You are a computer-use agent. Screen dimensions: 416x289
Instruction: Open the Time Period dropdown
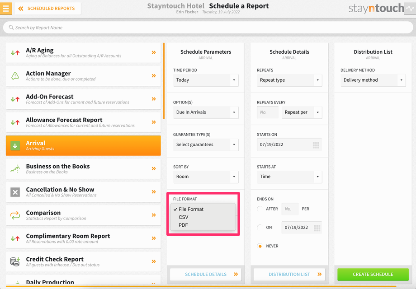point(206,80)
